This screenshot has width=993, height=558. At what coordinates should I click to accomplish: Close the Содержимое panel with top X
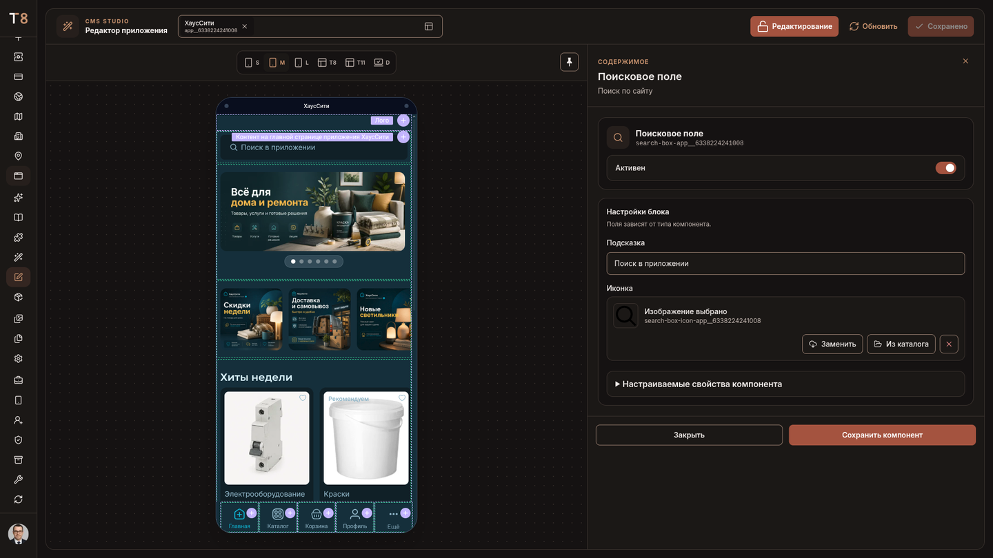point(965,61)
